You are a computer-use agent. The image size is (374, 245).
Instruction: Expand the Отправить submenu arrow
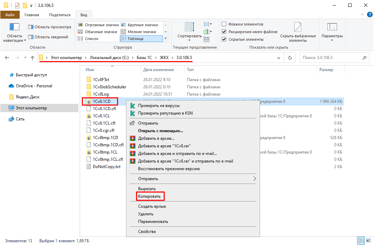(255, 179)
